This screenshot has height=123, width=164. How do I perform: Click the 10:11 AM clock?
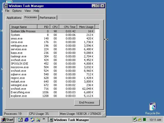coord(155,120)
